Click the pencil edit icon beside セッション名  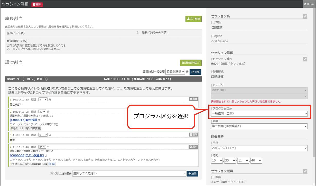pyautogui.click(x=305, y=16)
